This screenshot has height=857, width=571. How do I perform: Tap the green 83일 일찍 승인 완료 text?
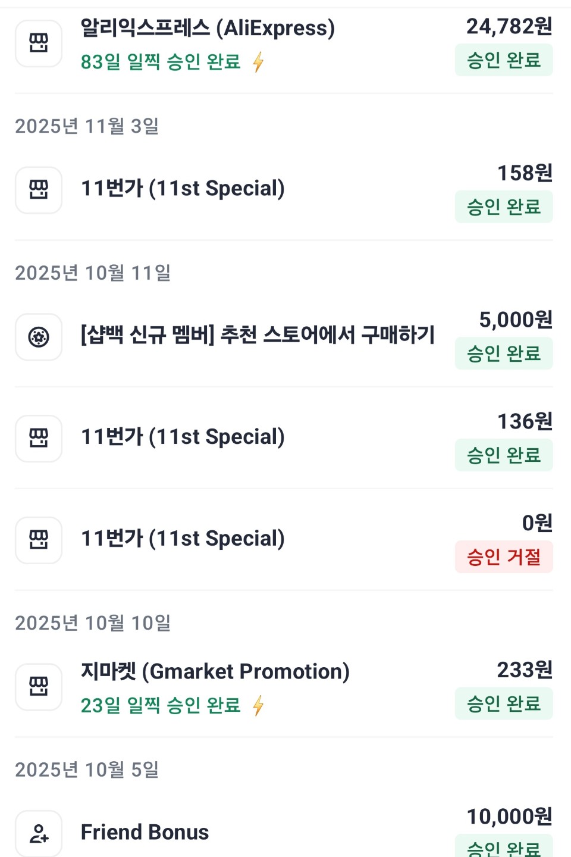pos(161,62)
